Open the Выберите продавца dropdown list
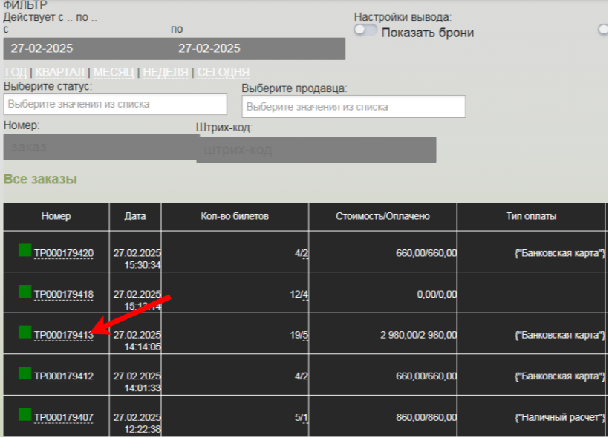The image size is (609, 438). (x=354, y=107)
